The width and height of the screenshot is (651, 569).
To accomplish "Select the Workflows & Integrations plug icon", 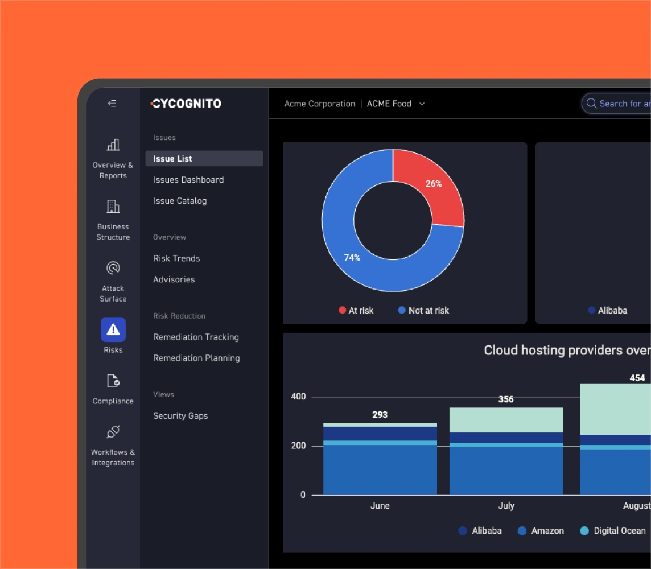I will click(113, 431).
